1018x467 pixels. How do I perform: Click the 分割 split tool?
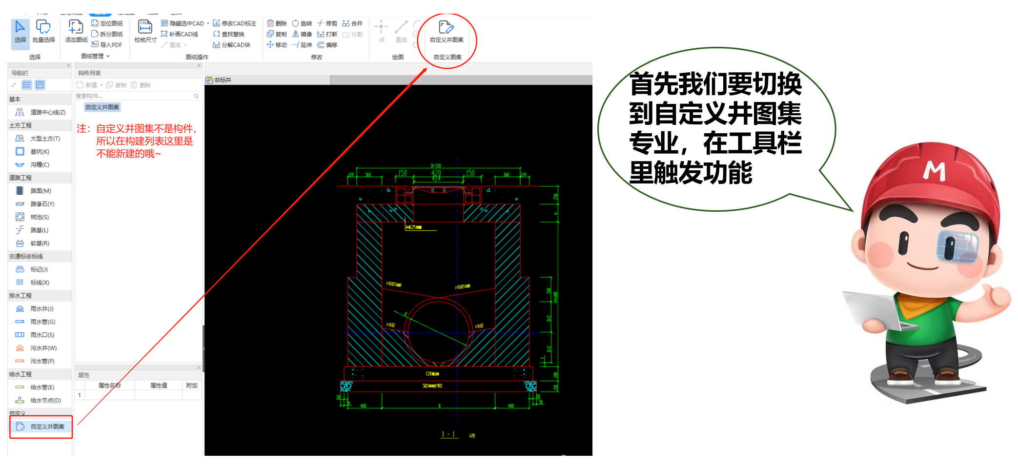coord(352,34)
